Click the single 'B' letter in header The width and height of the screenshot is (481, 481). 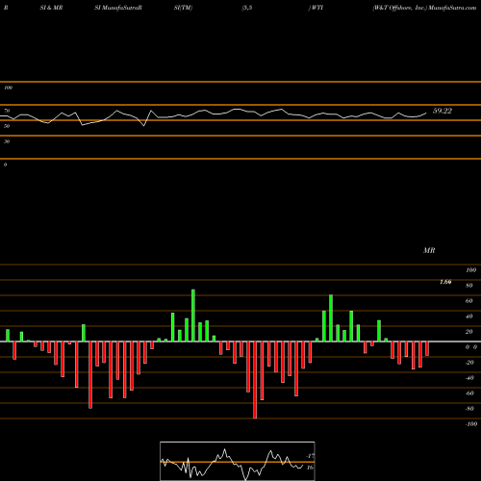pos(6,8)
